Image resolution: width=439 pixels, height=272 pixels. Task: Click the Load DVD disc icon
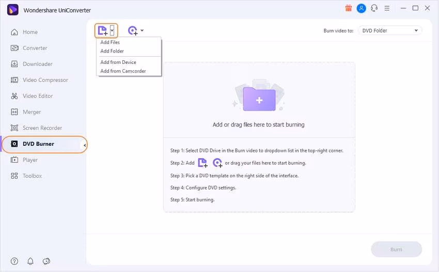(133, 30)
